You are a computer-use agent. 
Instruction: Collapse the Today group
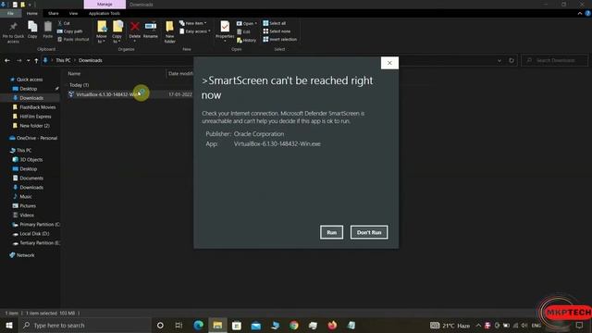point(68,85)
